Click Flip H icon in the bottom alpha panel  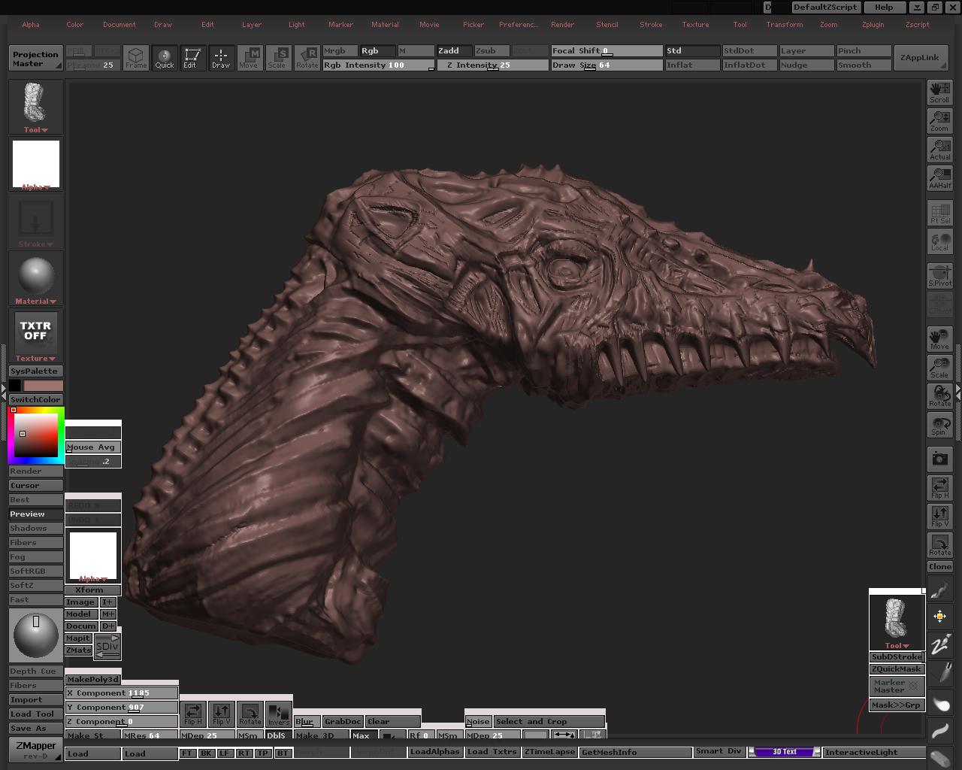(193, 714)
